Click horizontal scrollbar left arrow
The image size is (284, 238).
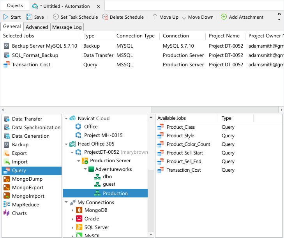pos(3,110)
